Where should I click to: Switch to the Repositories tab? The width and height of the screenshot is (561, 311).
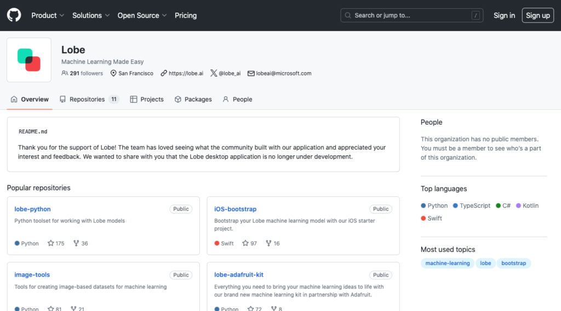coord(89,99)
